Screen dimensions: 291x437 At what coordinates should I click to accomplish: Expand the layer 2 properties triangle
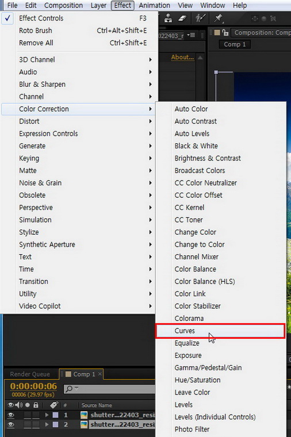click(x=47, y=424)
